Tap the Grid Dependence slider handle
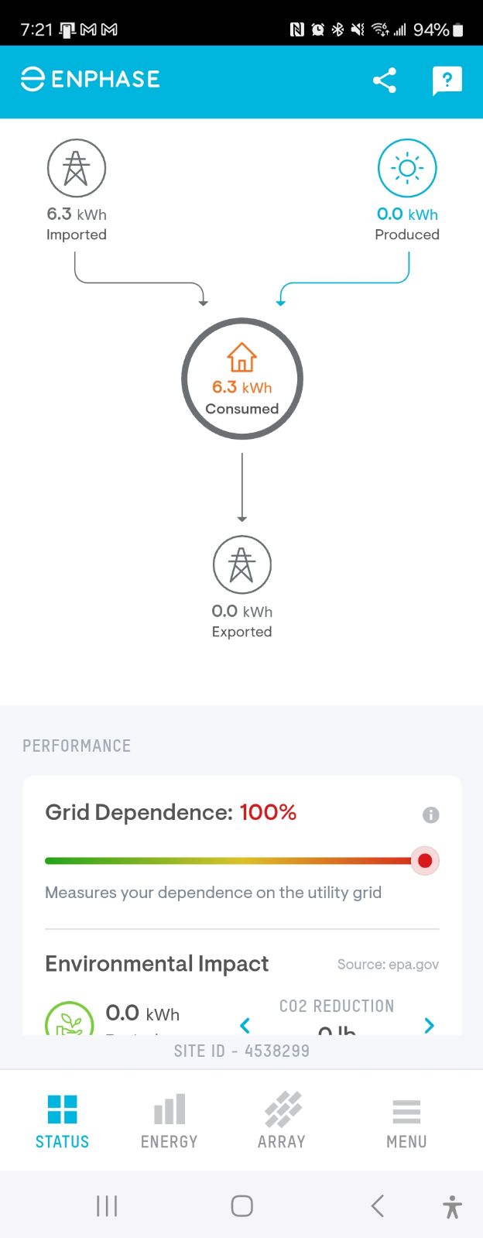Screen dimensions: 483x1238 (424, 861)
